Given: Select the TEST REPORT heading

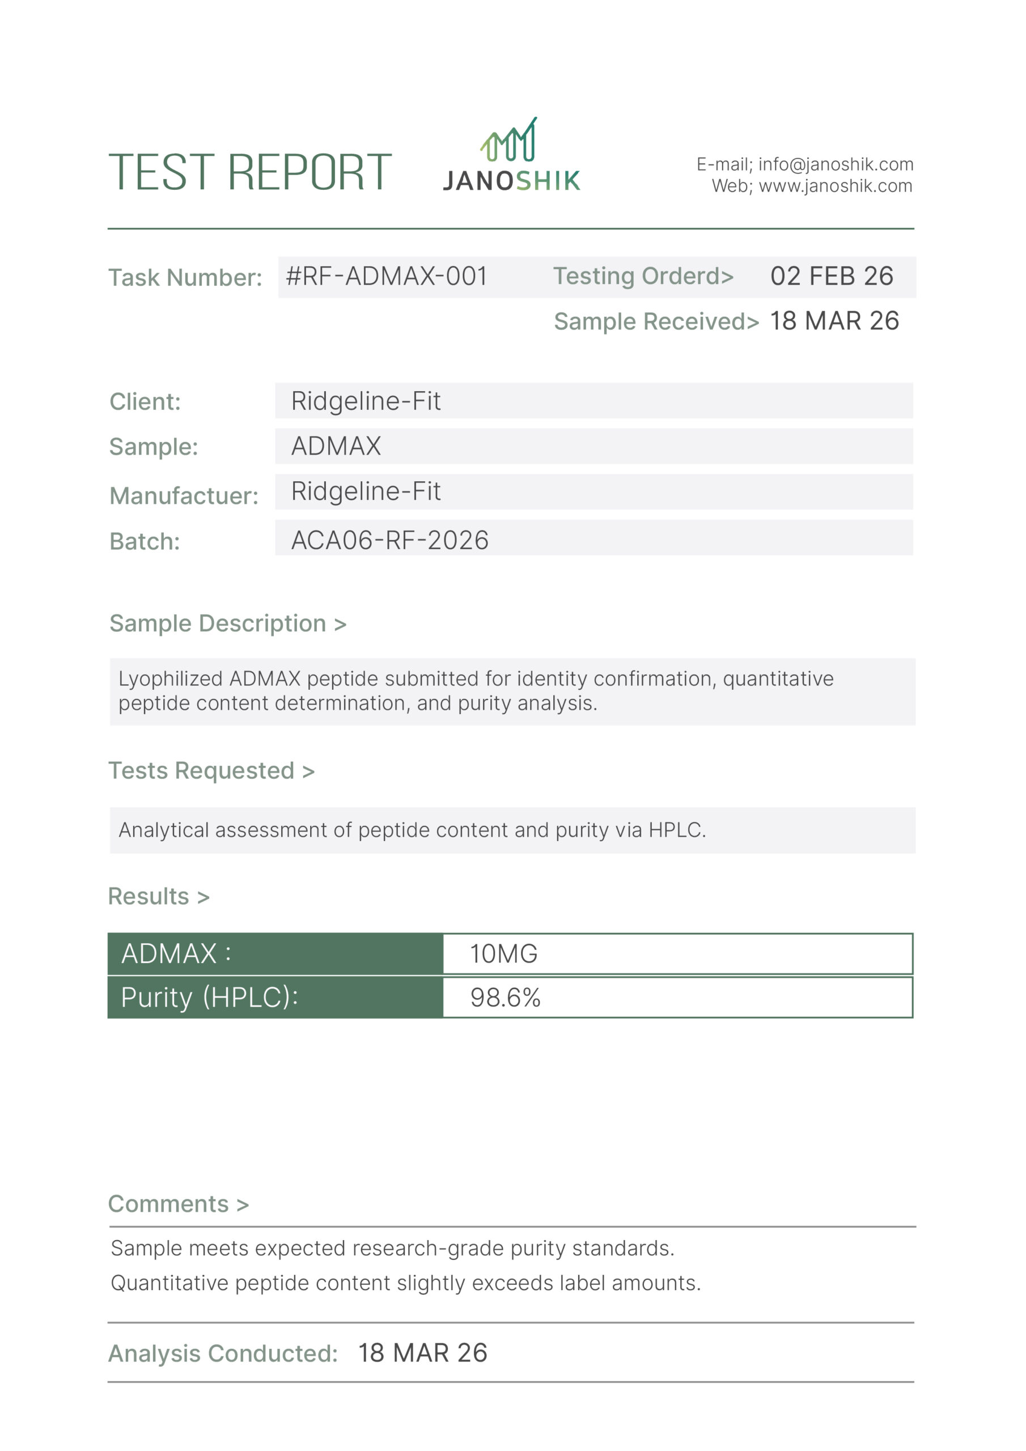Looking at the screenshot, I should click(x=251, y=172).
